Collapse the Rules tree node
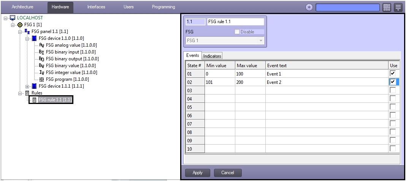Screen dimensions: 406x181 point(20,93)
